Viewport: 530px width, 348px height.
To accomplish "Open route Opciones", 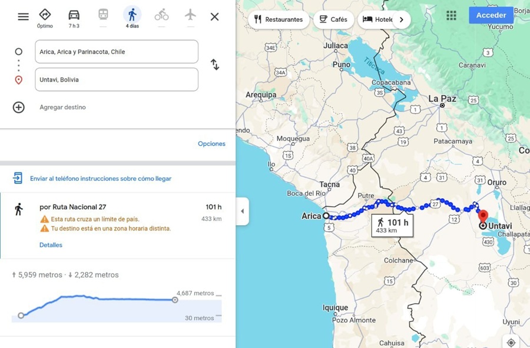I will (211, 143).
